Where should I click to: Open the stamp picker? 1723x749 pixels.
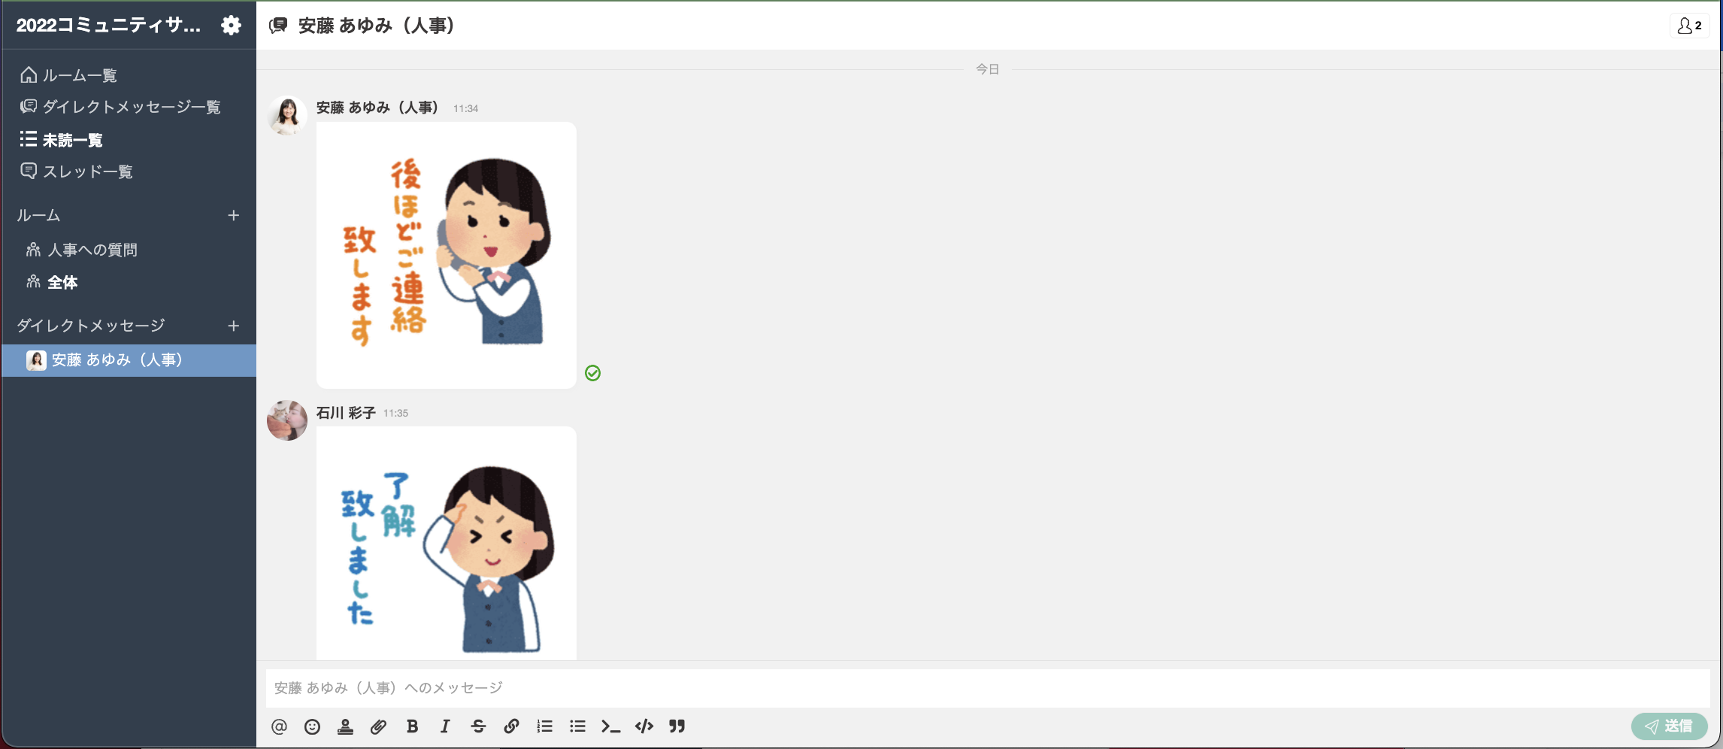tap(345, 726)
